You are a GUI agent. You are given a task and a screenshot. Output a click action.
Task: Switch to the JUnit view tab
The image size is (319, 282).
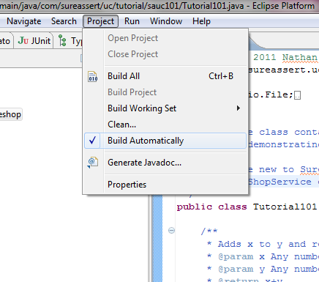[x=34, y=41]
